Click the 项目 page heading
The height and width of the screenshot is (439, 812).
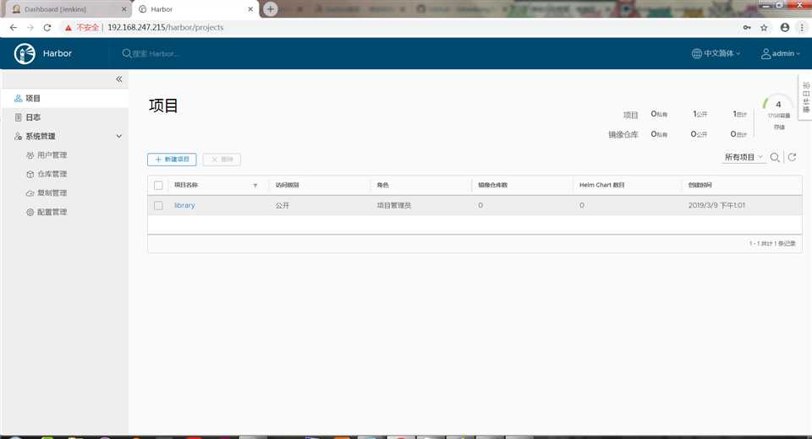pyautogui.click(x=163, y=106)
